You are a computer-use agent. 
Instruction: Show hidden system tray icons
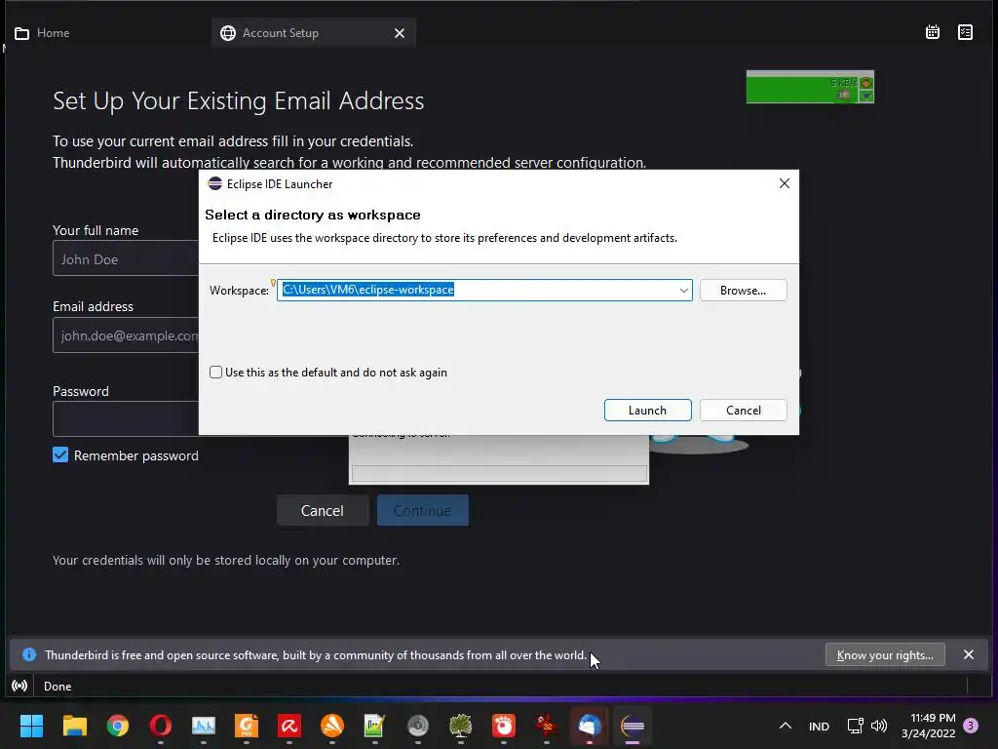point(786,726)
